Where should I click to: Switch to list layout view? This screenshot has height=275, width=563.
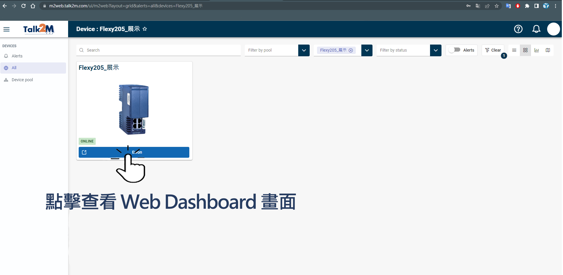(514, 50)
